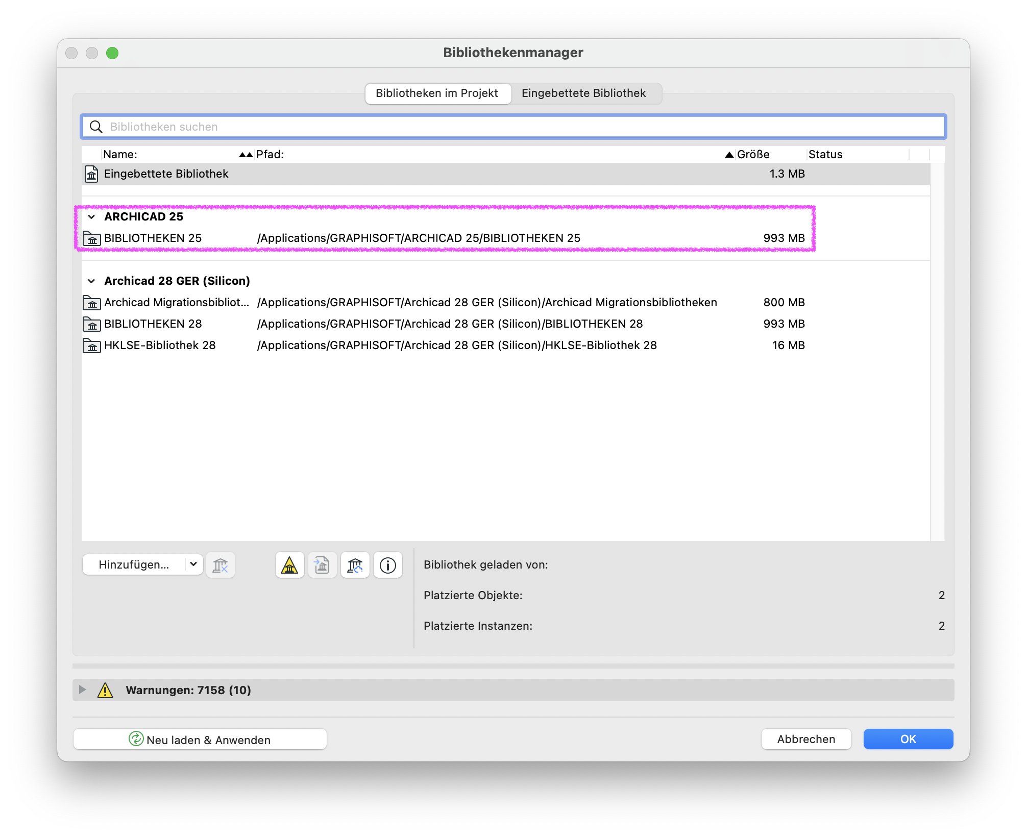Click the HKLSE-Bibliothek 28 folder icon

click(92, 346)
